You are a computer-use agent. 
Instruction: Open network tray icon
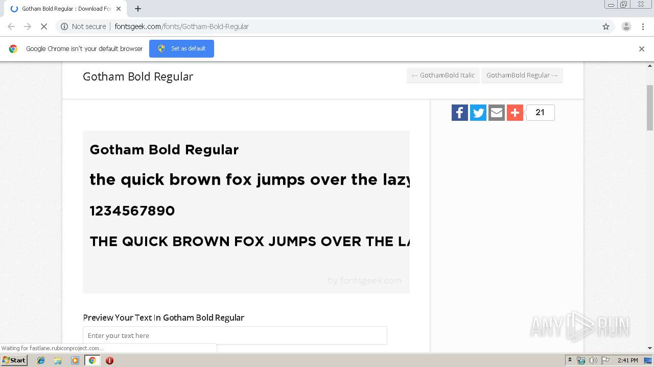point(581,360)
